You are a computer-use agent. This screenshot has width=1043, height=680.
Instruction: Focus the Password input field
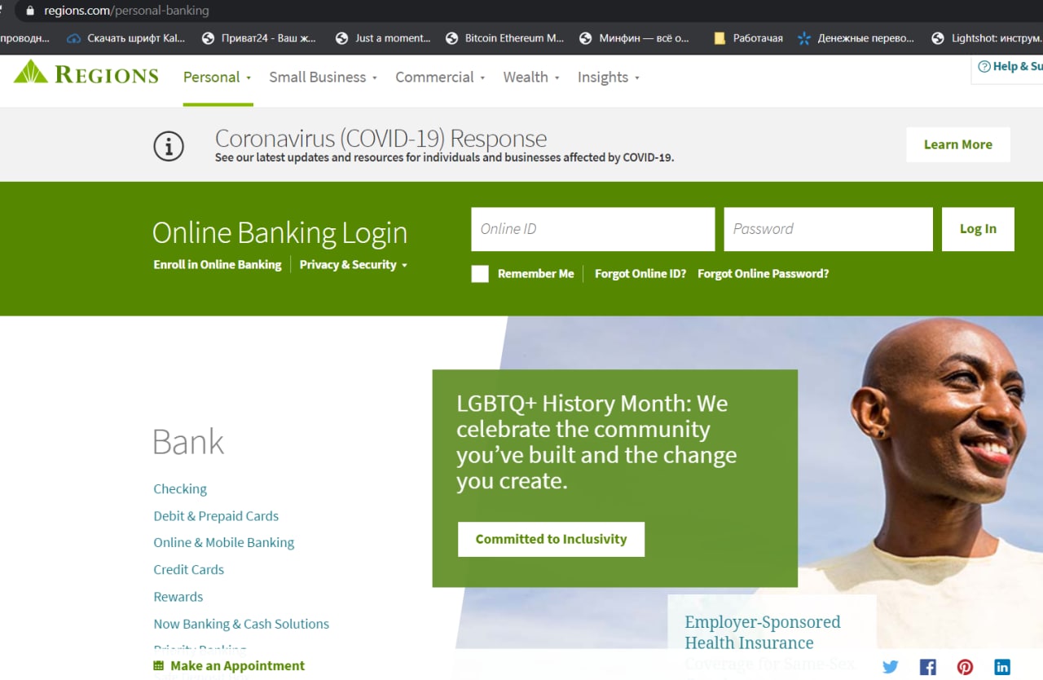click(828, 229)
